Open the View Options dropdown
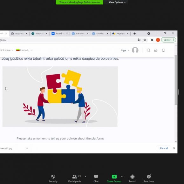This screenshot has width=184, height=184. (x=117, y=2)
